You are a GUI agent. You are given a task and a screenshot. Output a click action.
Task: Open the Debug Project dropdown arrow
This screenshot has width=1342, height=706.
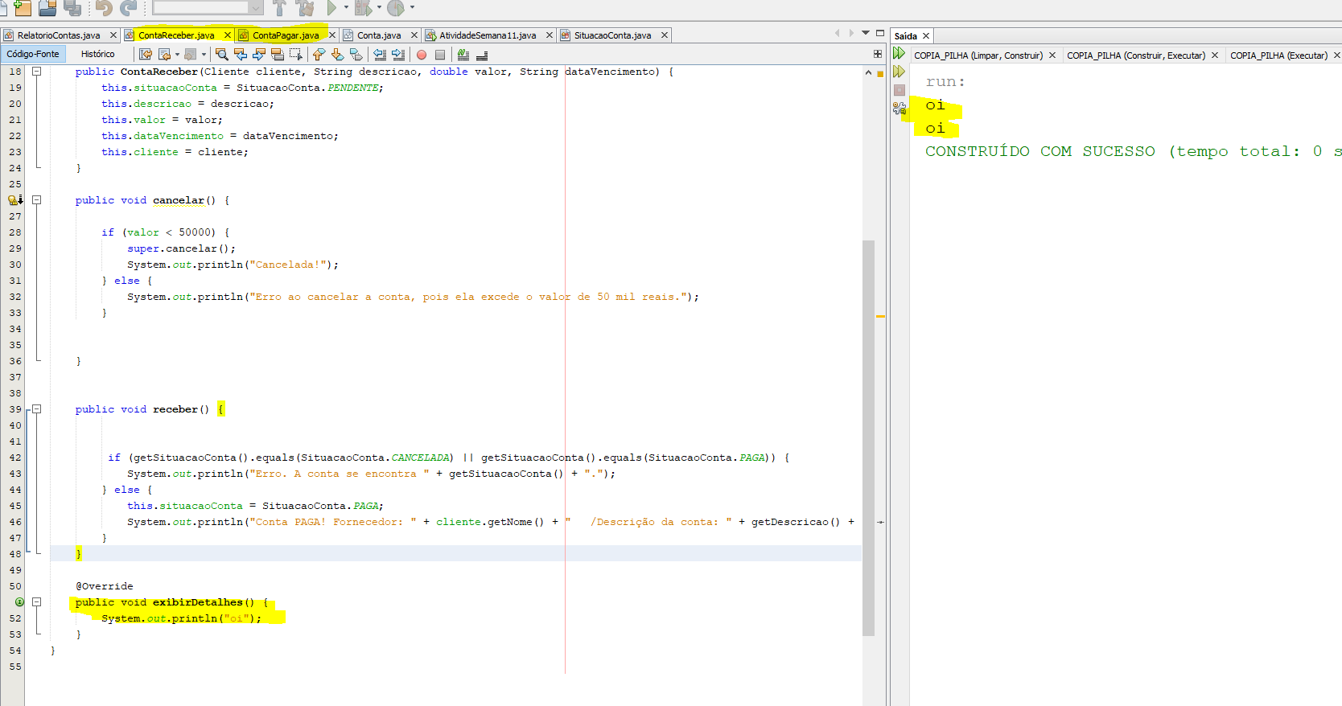(x=380, y=7)
